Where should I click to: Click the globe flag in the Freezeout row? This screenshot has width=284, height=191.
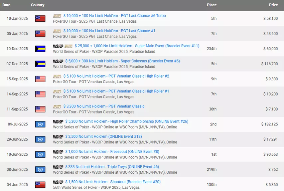click(40, 155)
